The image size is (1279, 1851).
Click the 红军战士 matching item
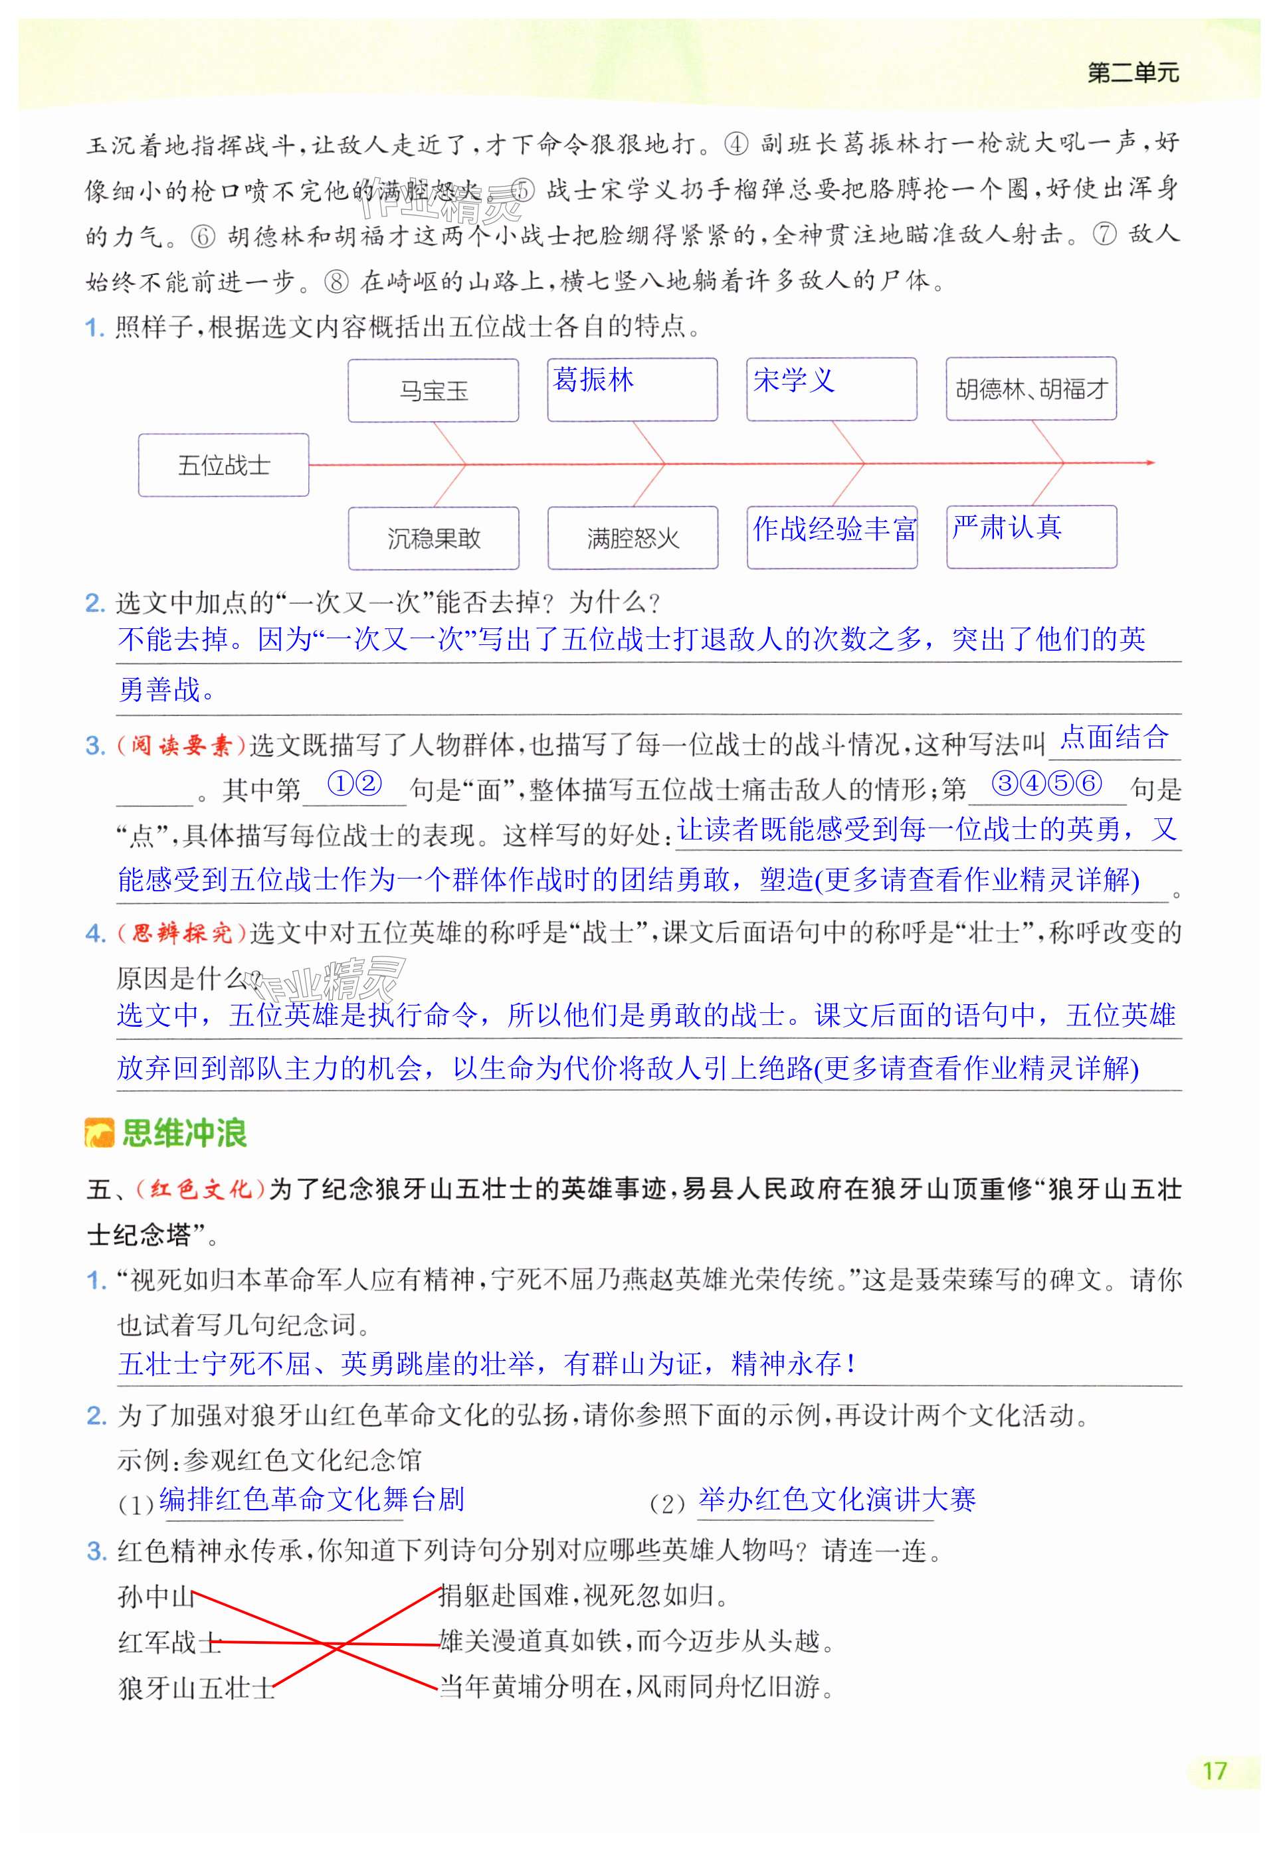pyautogui.click(x=169, y=1642)
